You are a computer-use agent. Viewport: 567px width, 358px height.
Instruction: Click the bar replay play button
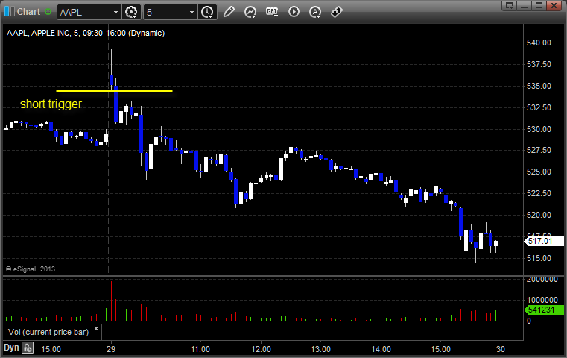294,12
